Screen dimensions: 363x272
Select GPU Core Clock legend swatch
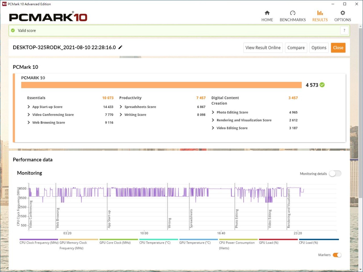[x=119, y=239]
